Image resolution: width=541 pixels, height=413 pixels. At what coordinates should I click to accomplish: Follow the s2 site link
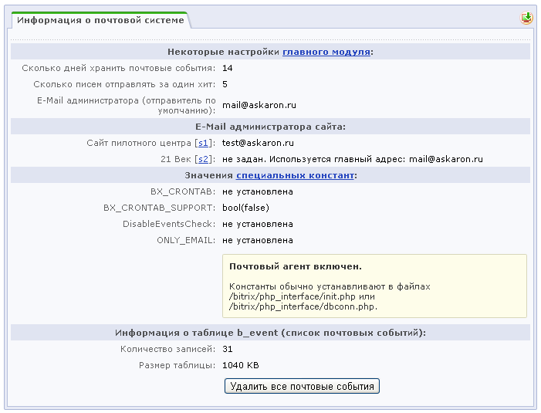click(x=204, y=160)
